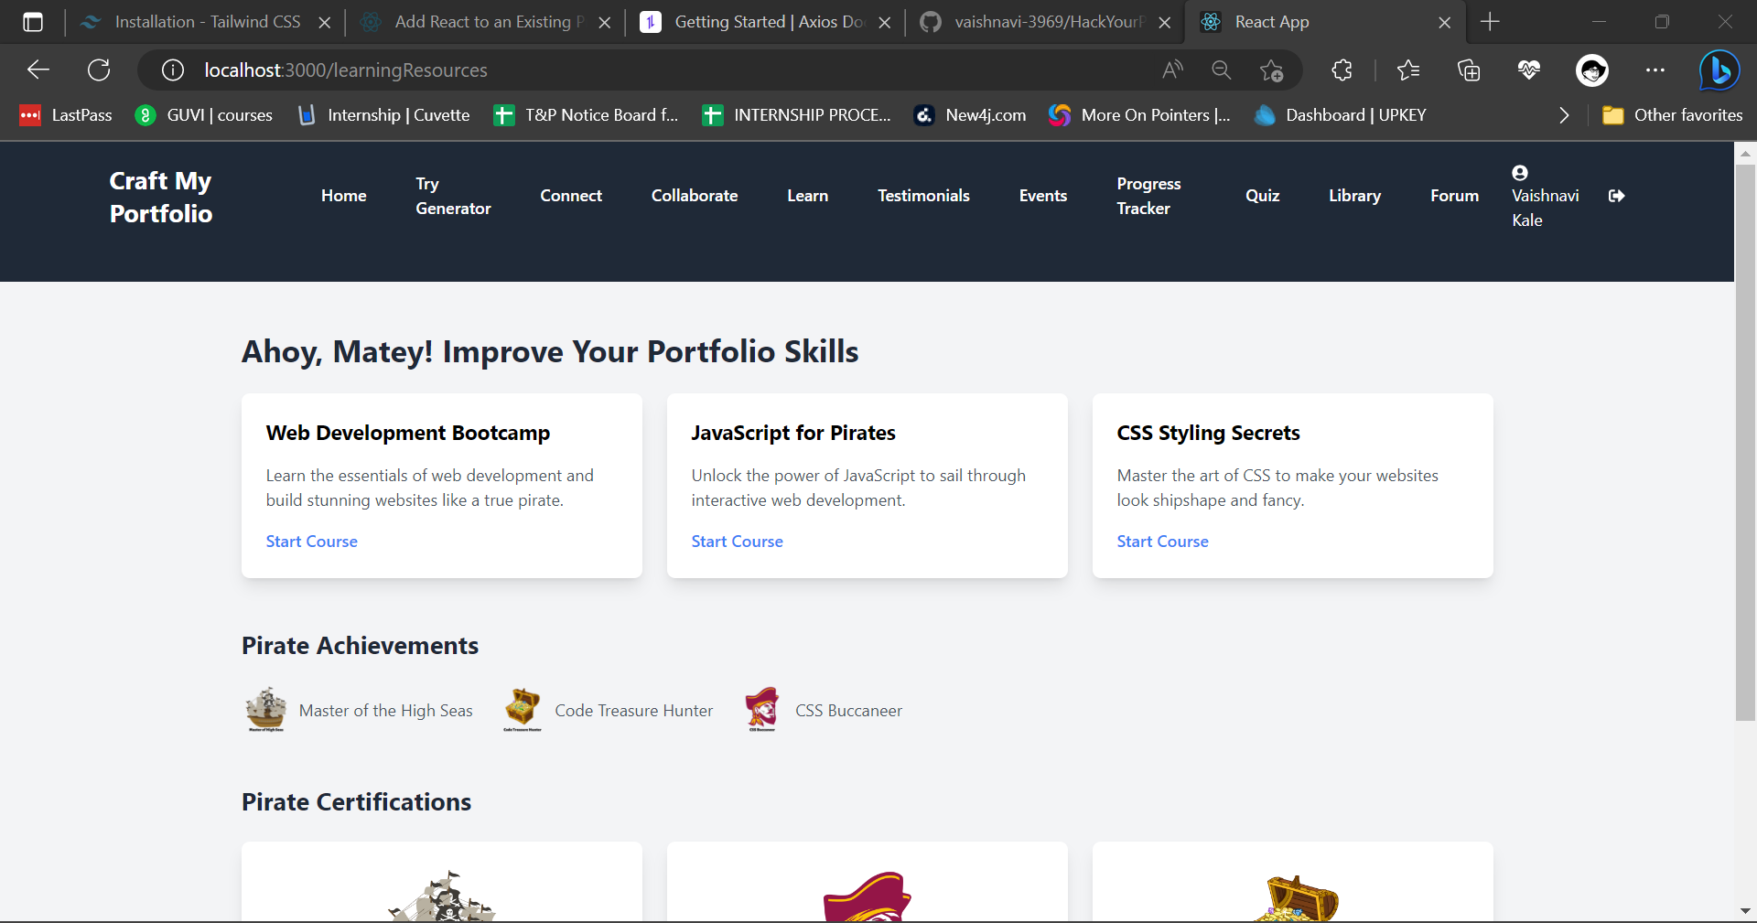Close the React App tab
Image resolution: width=1757 pixels, height=923 pixels.
tap(1444, 22)
